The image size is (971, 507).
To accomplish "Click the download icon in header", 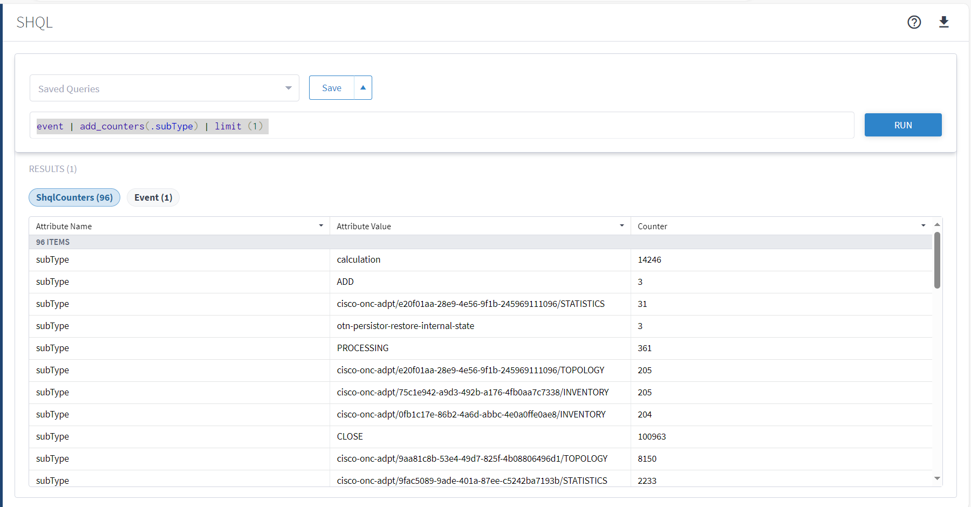I will (x=943, y=22).
